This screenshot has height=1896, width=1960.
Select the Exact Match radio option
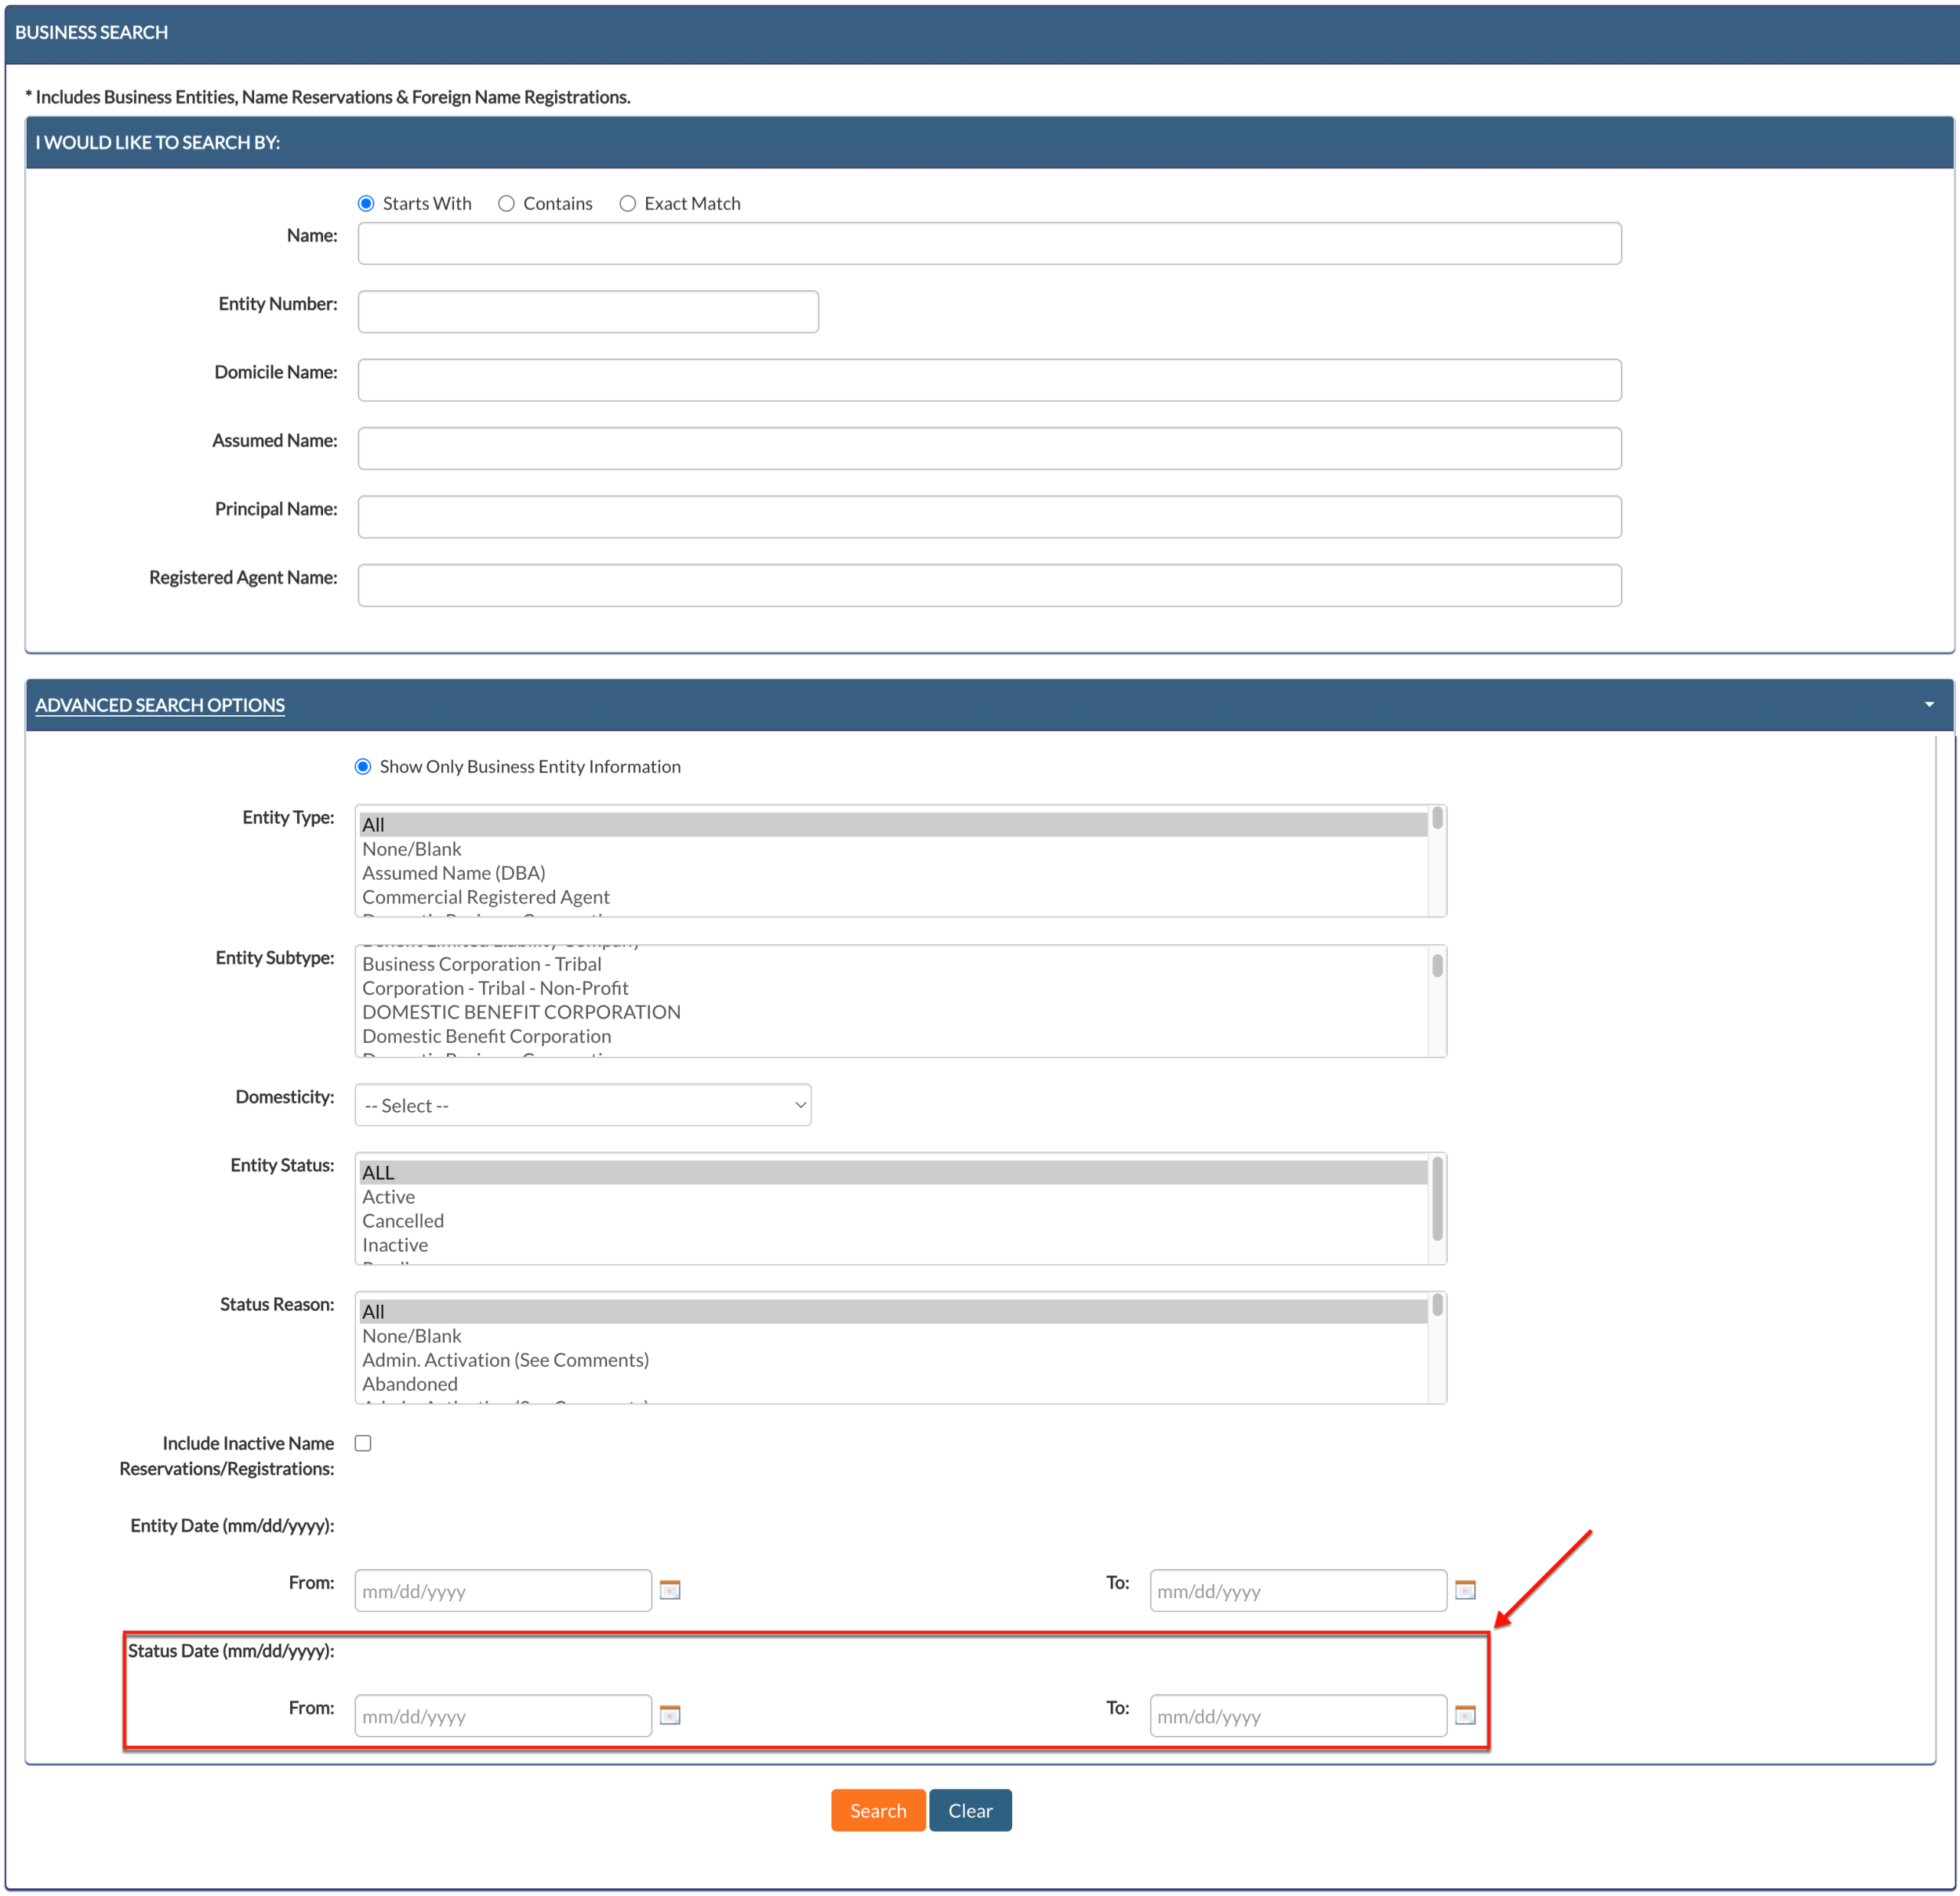pos(627,204)
